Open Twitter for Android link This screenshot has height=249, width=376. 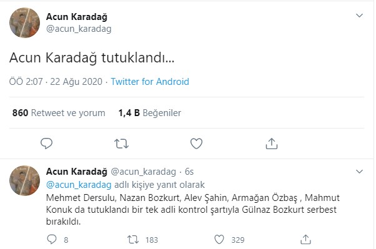pyautogui.click(x=150, y=82)
